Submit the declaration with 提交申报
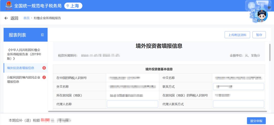274x125 pixels. [x=256, y=120]
